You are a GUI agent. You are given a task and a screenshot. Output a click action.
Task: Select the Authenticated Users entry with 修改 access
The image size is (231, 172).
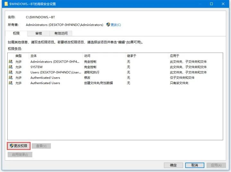pyautogui.click(x=115, y=78)
